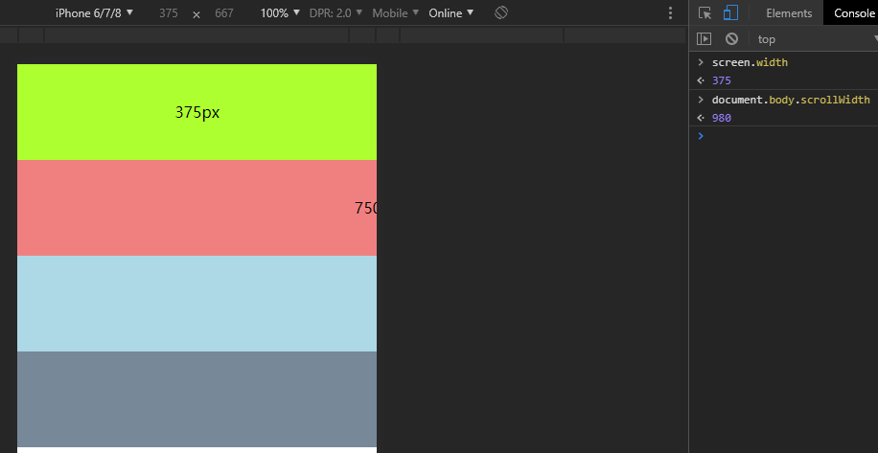Click the 980 console output value
The image size is (878, 453).
(721, 118)
